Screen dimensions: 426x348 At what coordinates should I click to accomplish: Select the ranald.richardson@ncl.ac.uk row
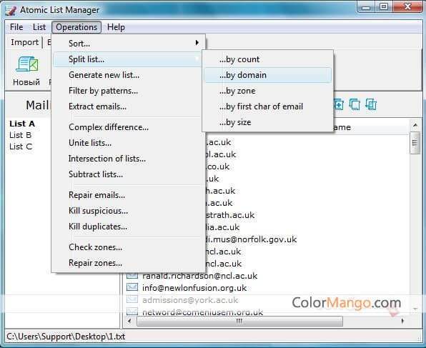(199, 276)
